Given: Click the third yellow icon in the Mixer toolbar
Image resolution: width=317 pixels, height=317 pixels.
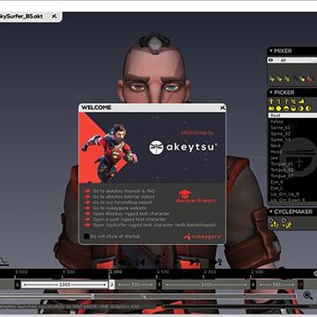Looking at the screenshot, I should 287,79.
